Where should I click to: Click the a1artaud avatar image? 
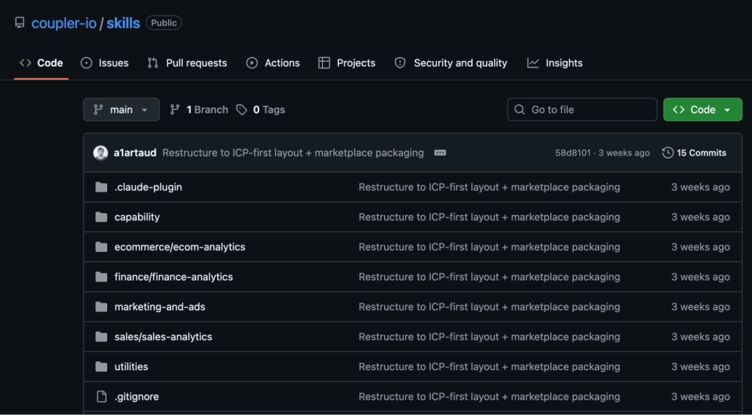click(101, 153)
